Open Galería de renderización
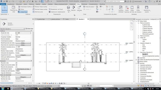This screenshot has width=161, height=90. pyautogui.click(x=57, y=12)
